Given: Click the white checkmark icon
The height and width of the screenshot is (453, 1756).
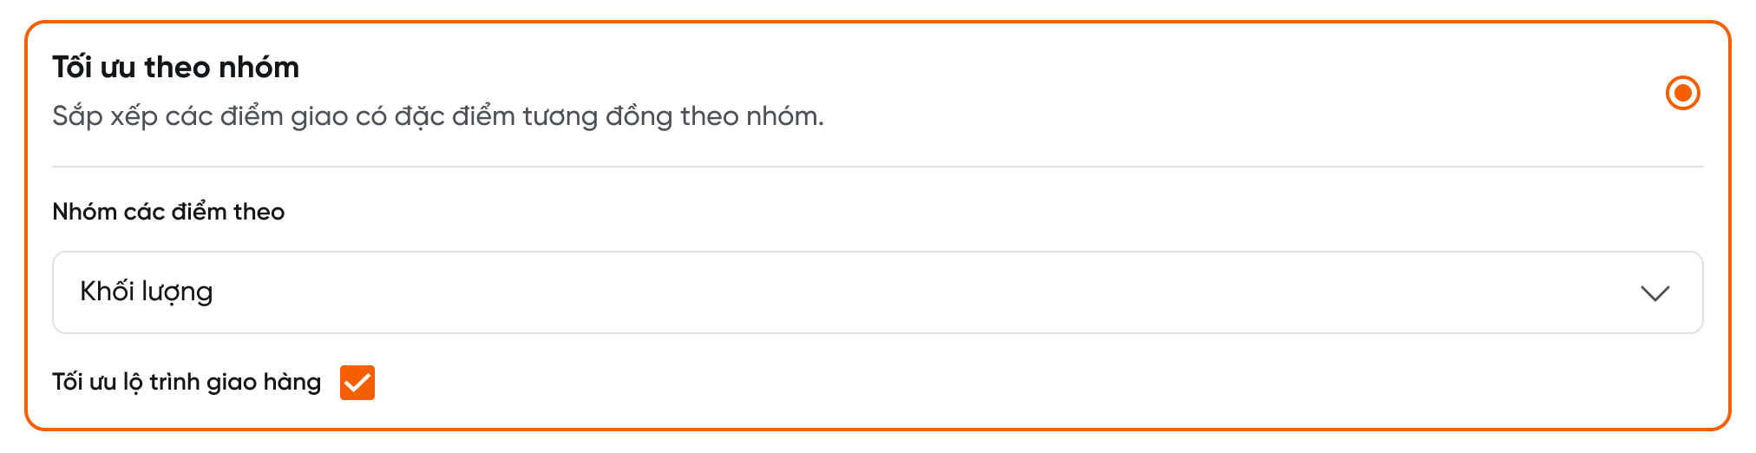Looking at the screenshot, I should tap(357, 383).
